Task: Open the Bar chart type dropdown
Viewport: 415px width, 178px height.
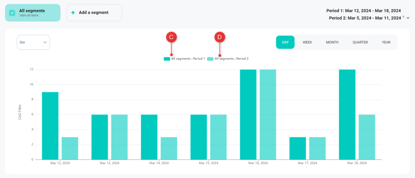Action: (33, 42)
